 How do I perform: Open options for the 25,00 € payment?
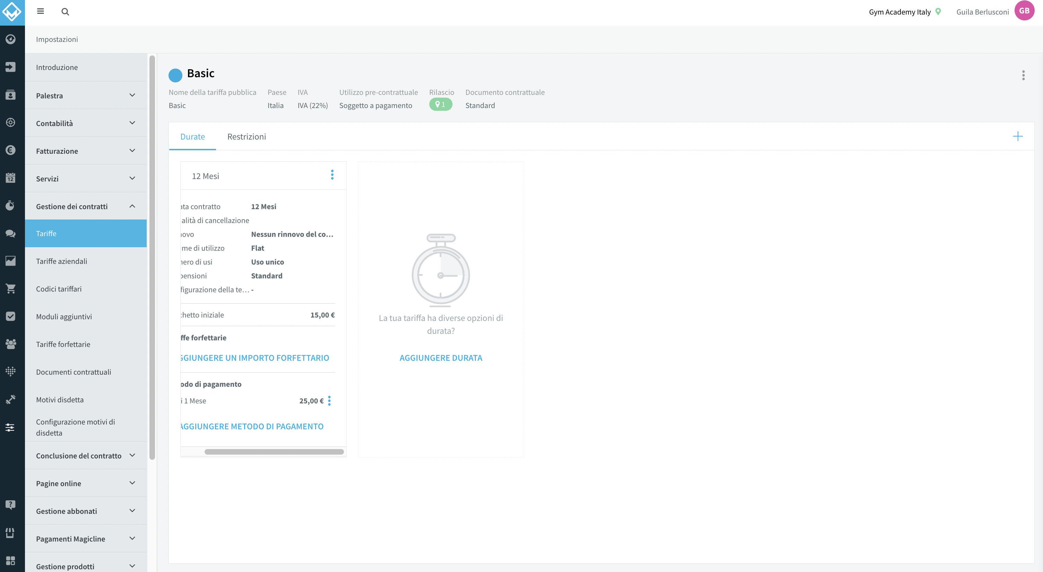click(x=329, y=401)
